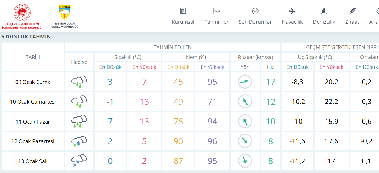Click the Kurumsal document icon
The height and width of the screenshot is (173, 379).
click(183, 11)
